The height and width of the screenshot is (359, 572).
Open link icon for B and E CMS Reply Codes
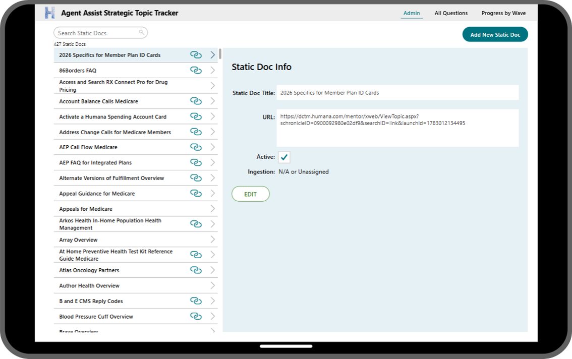tap(196, 301)
